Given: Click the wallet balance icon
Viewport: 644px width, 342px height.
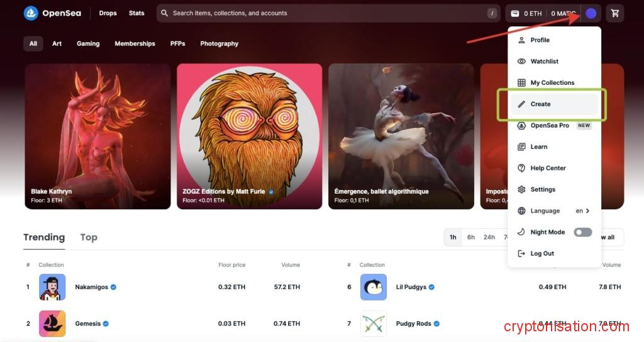Looking at the screenshot, I should tap(515, 13).
